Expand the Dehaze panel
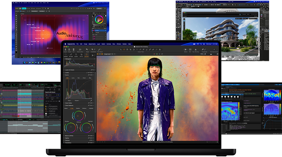Screen dimensions: 282x157 pos(64,140)
